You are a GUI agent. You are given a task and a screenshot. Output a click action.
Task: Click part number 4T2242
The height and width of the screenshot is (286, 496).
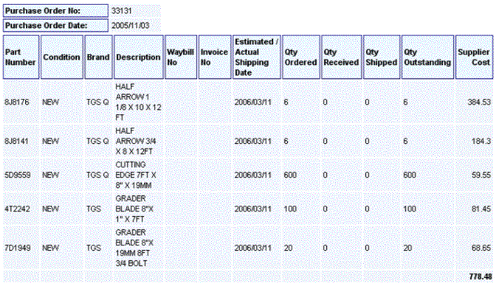tap(17, 209)
